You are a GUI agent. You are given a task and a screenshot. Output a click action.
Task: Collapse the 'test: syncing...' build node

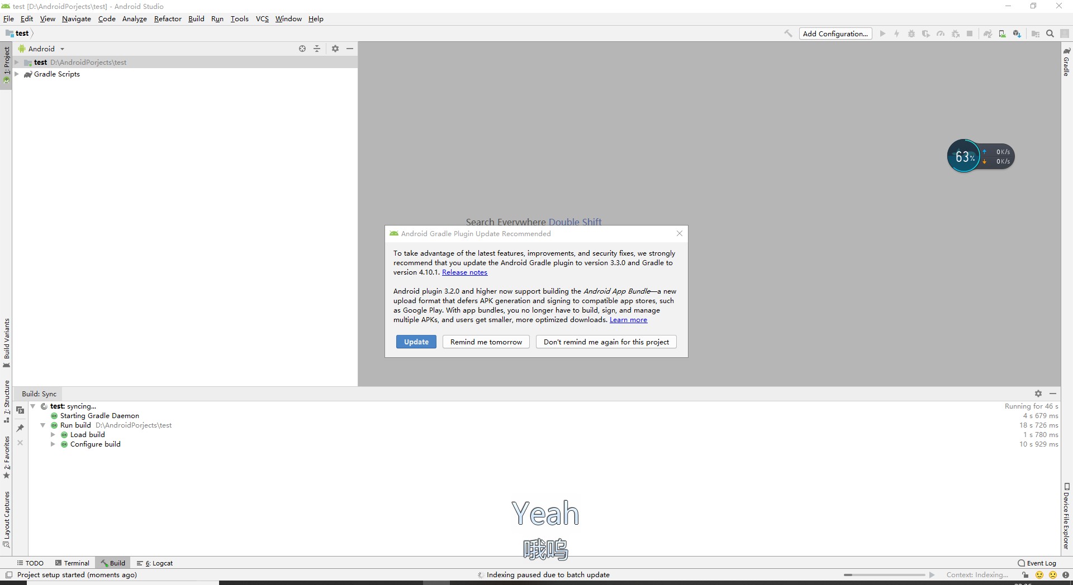pyautogui.click(x=33, y=406)
